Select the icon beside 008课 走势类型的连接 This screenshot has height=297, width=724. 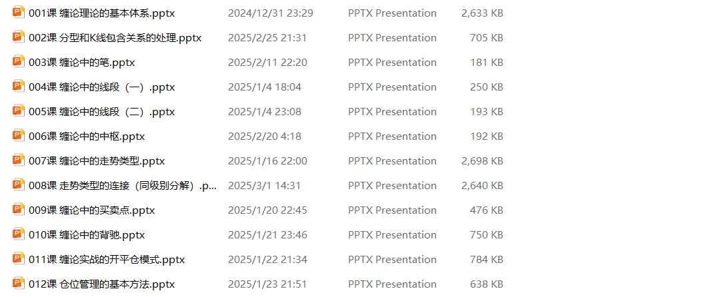pos(19,185)
